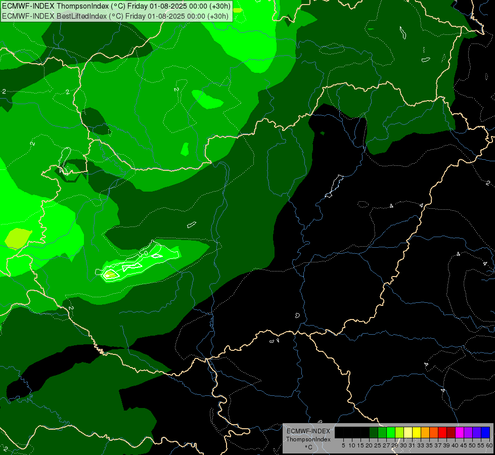This screenshot has width=495, height=455.
Task: Select the blue 55-60 legend swatch
Action: (x=485, y=432)
